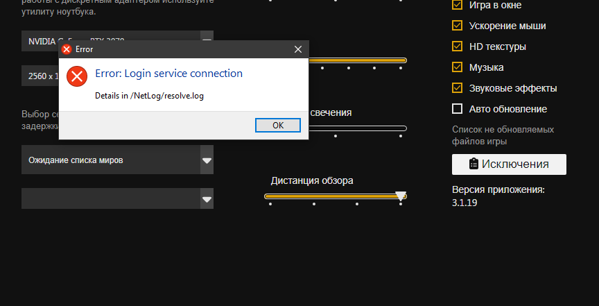Image resolution: width=599 pixels, height=306 pixels.
Task: Uncheck HD текстуры option
Action: (x=457, y=46)
